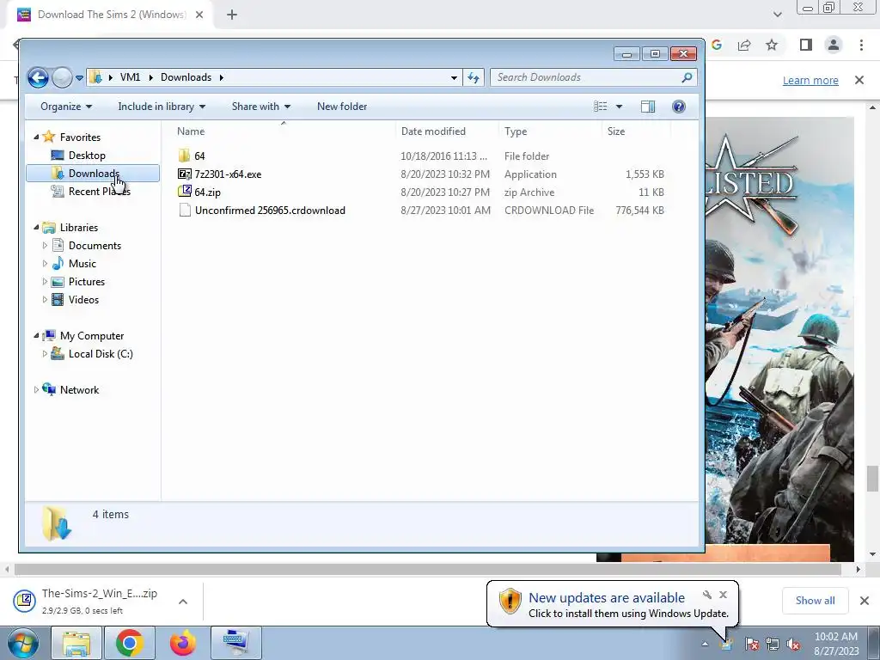
Task: Click the 7z2301-x64.exe file name
Action: click(x=228, y=174)
